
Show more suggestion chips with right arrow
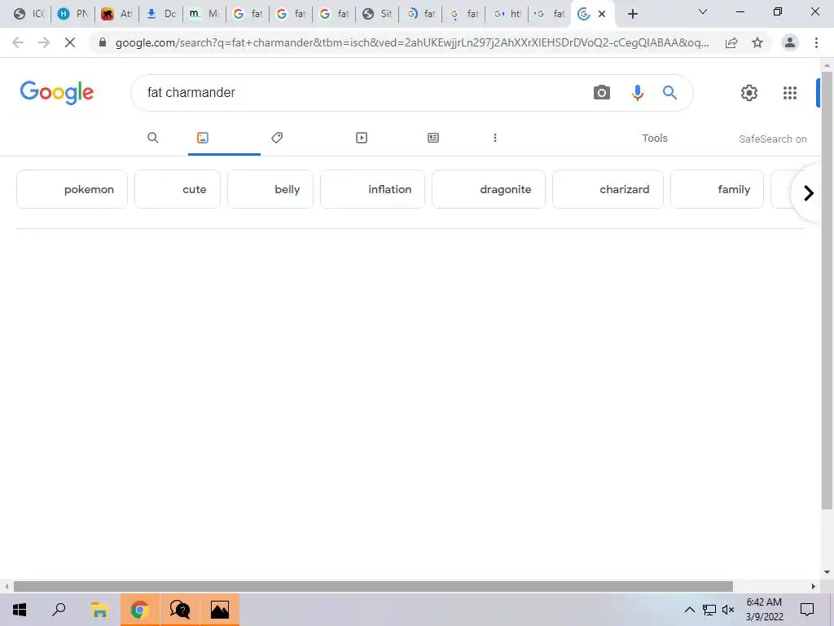click(808, 192)
